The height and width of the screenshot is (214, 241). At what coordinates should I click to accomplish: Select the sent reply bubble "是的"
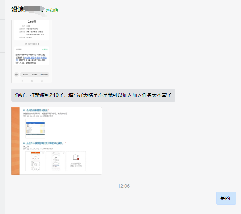226,198
